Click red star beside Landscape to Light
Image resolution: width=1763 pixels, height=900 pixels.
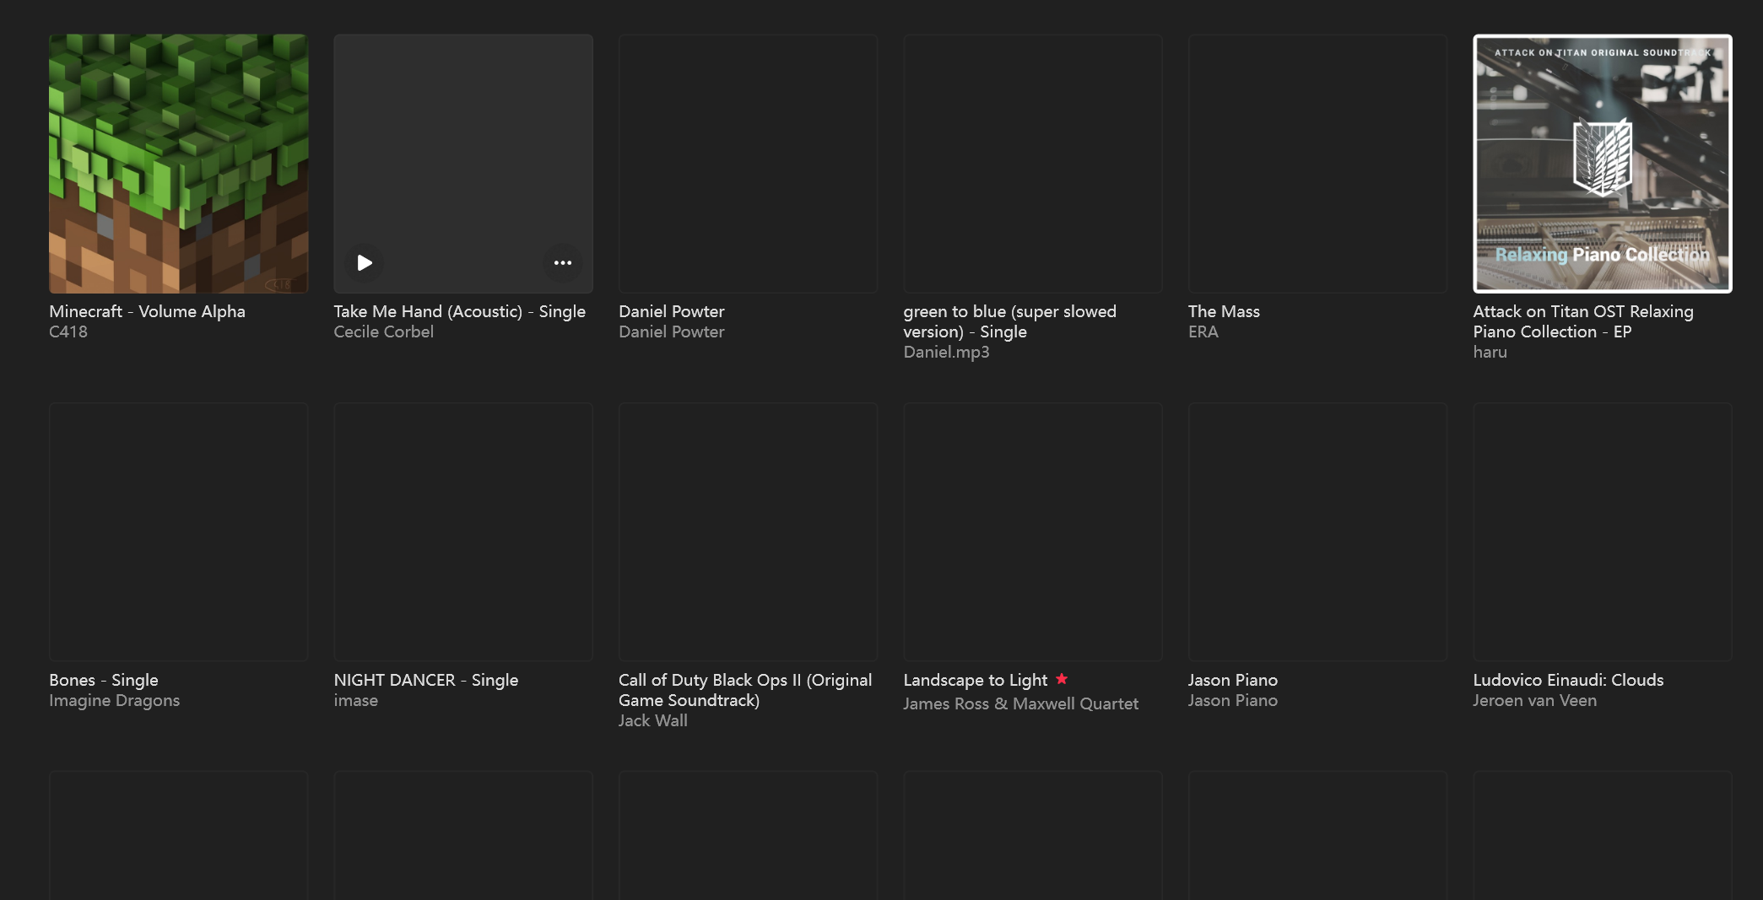click(x=1062, y=678)
